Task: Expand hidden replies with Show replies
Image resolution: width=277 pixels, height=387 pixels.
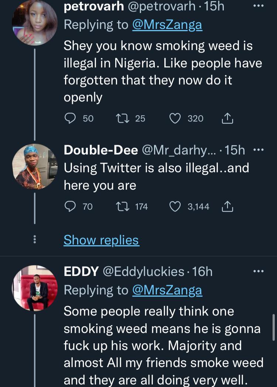Action: [101, 240]
